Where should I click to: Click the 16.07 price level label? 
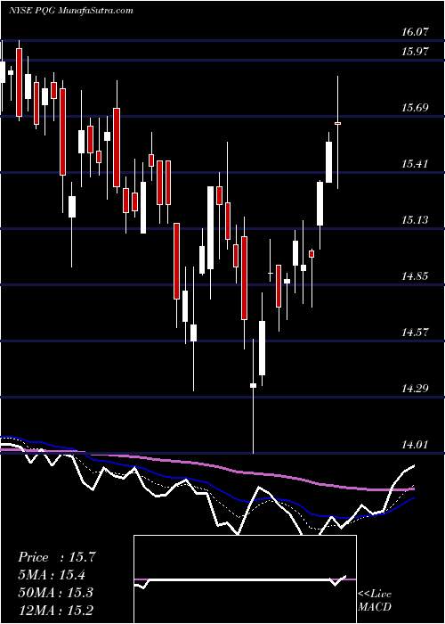(x=416, y=32)
